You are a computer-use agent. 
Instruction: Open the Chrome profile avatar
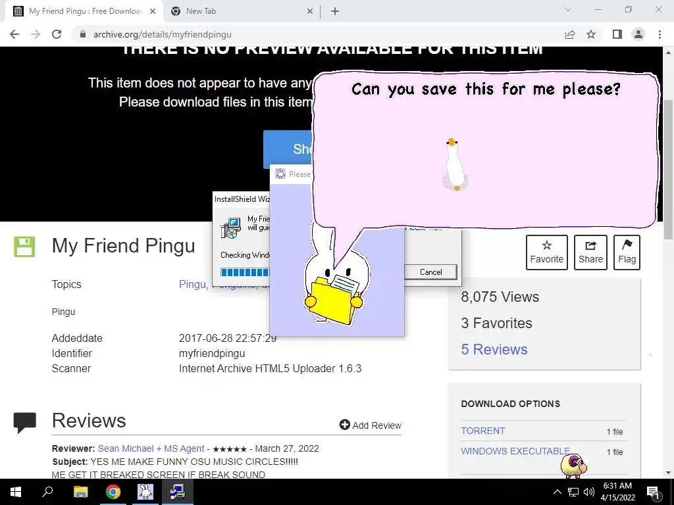(x=638, y=34)
